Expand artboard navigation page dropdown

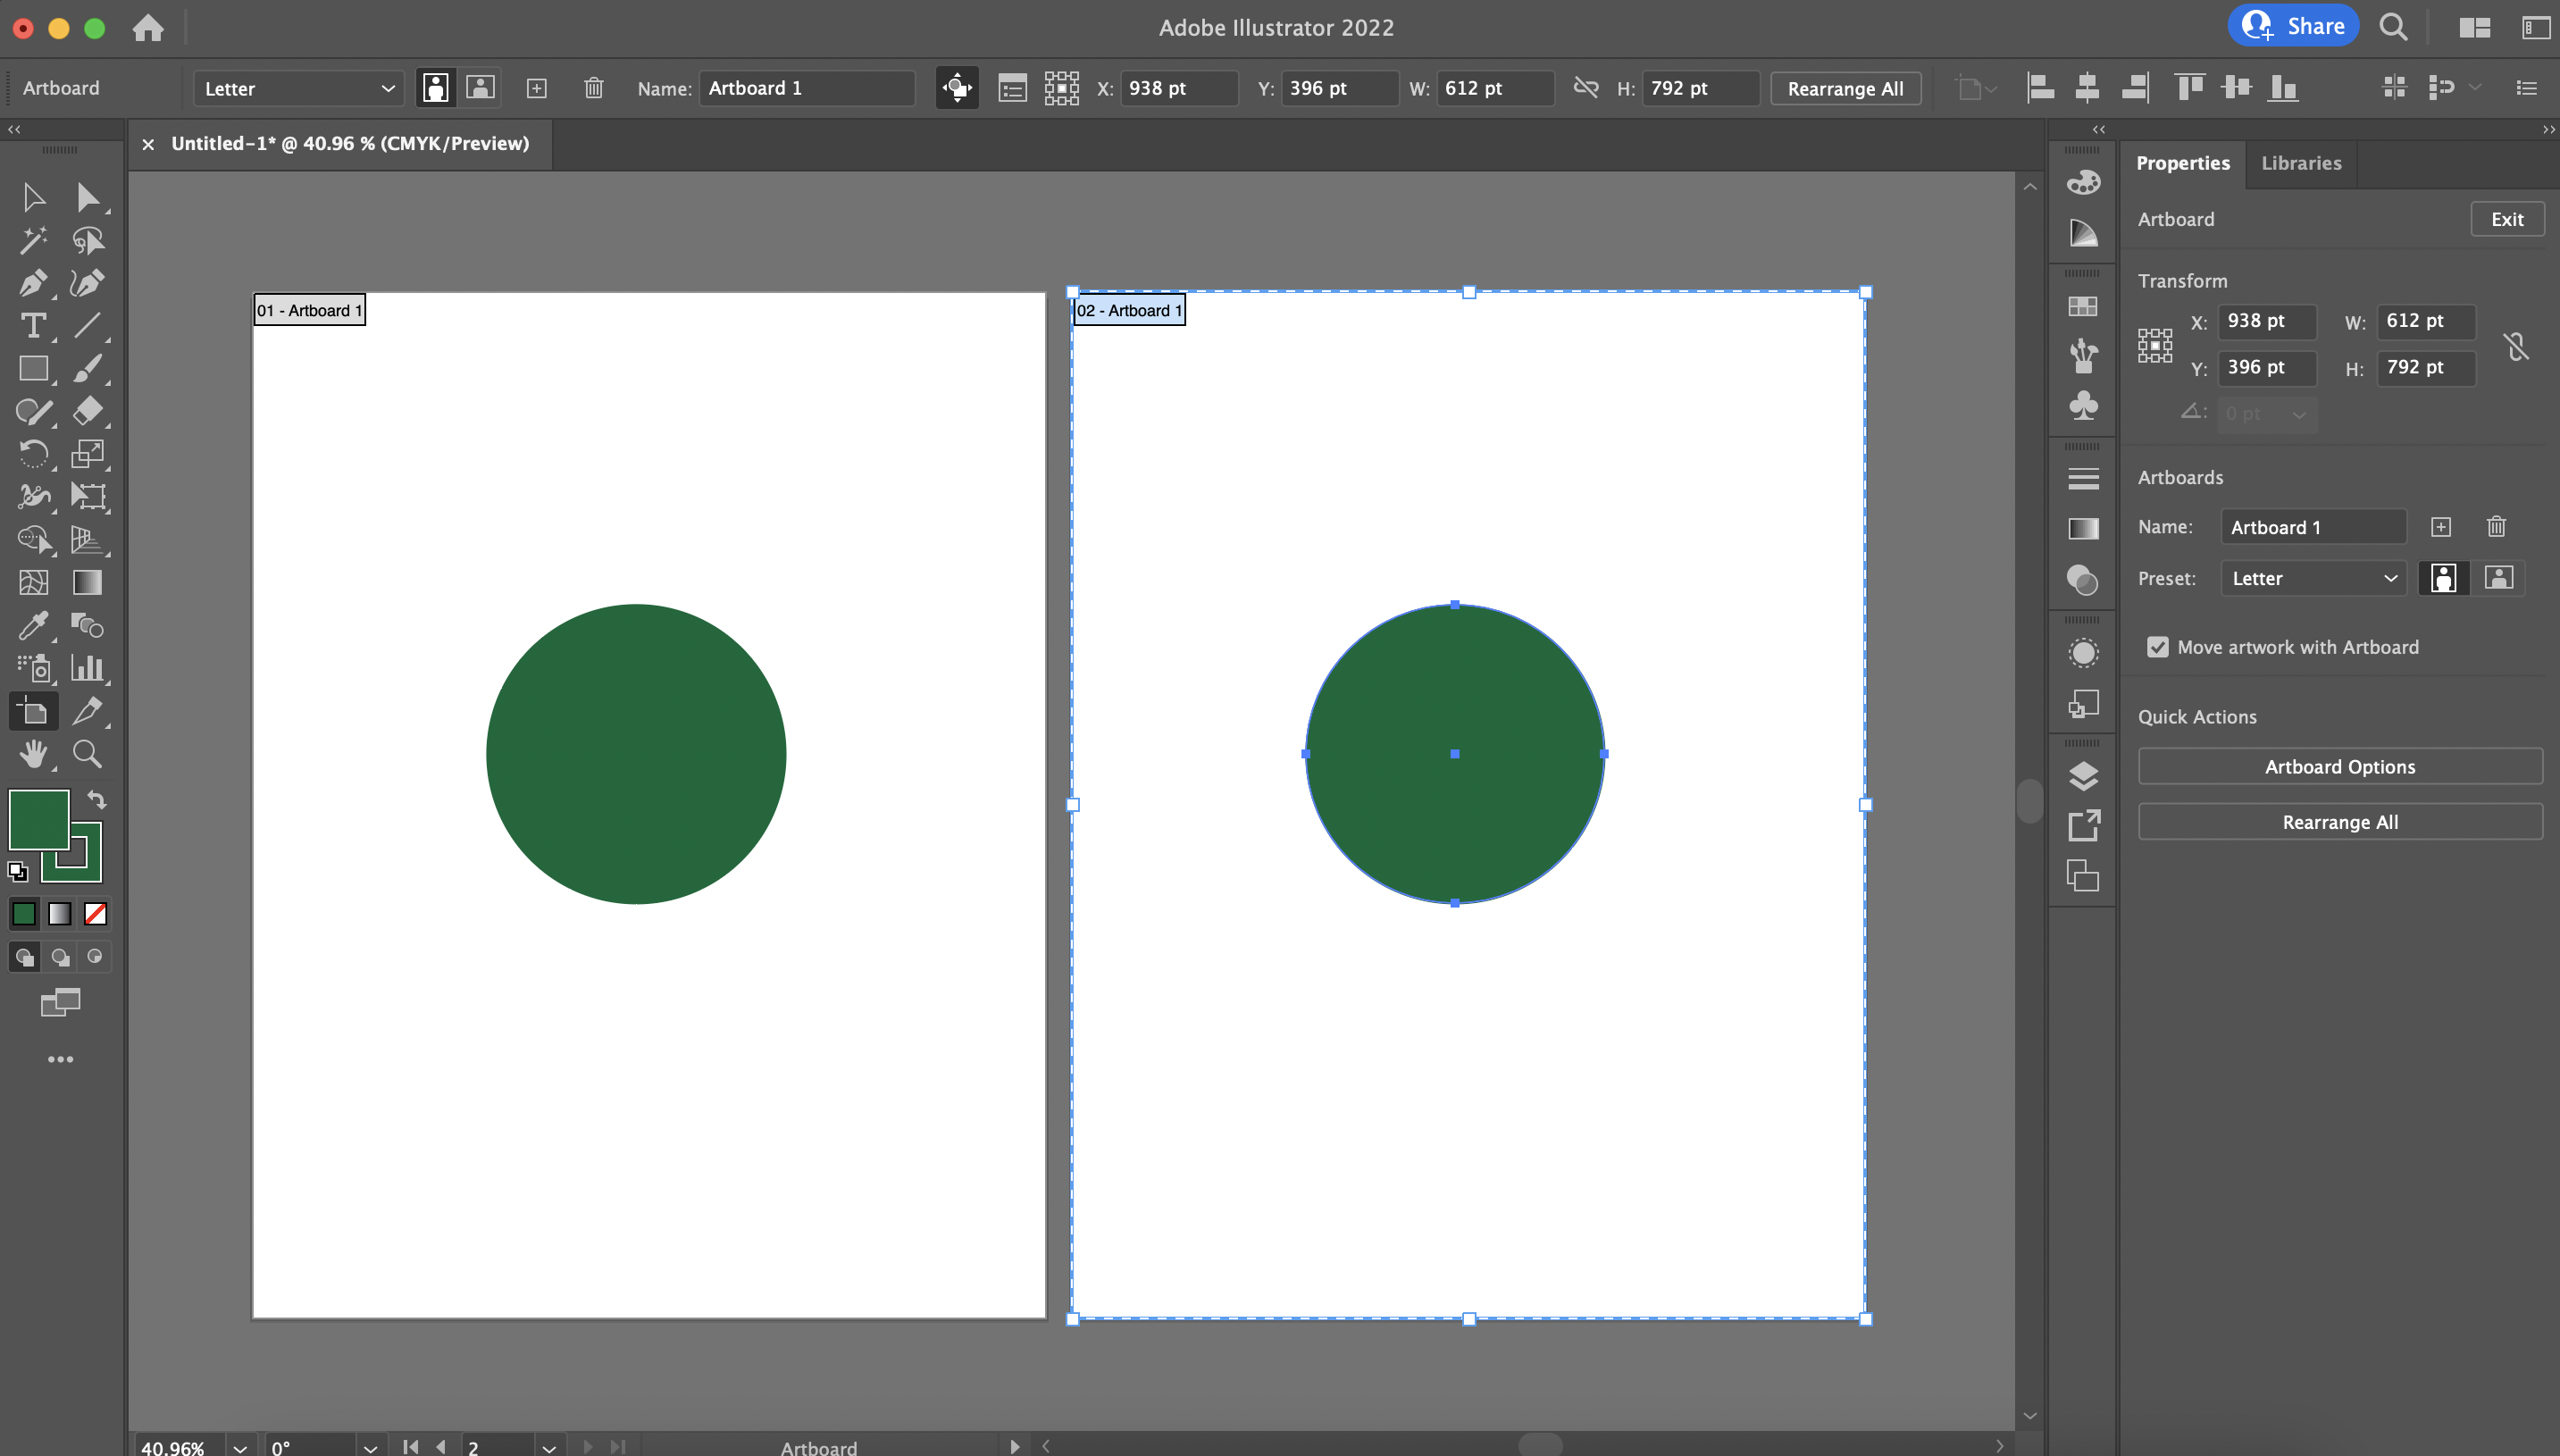point(548,1445)
